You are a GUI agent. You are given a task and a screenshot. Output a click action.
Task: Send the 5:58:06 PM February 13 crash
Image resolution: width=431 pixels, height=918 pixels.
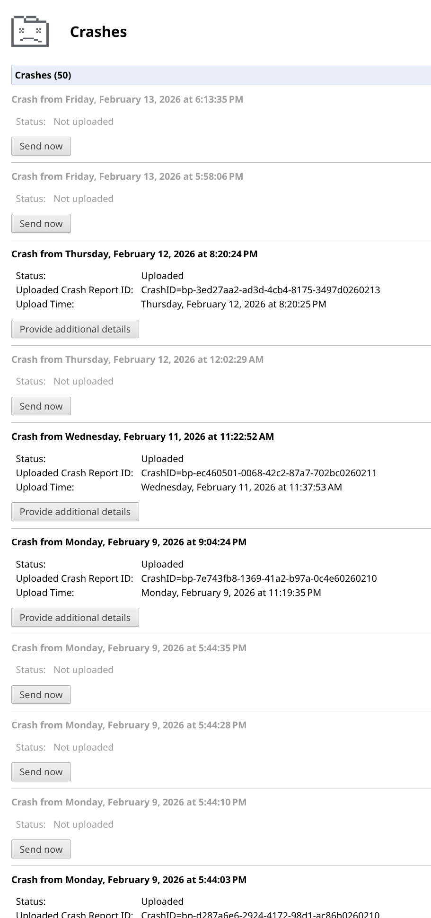[41, 224]
